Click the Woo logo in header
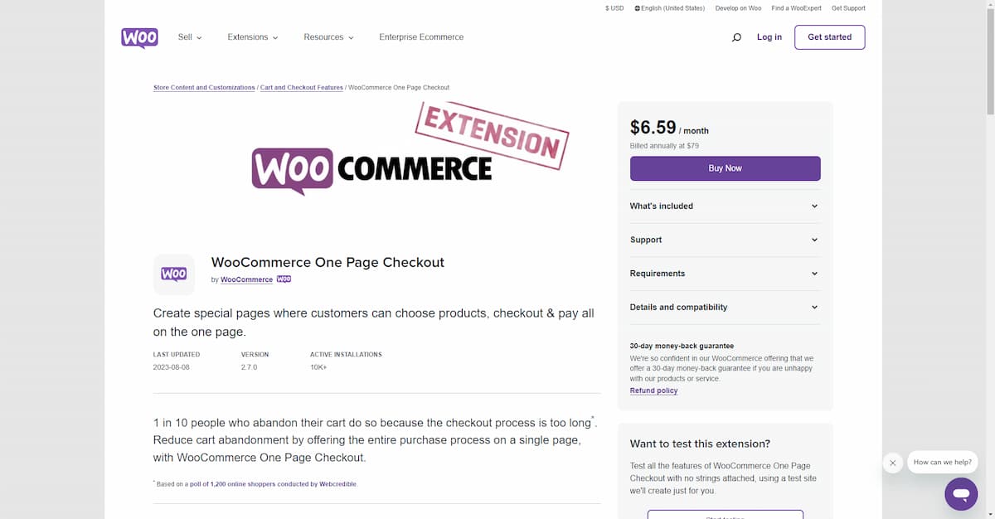This screenshot has height=519, width=995. (139, 37)
